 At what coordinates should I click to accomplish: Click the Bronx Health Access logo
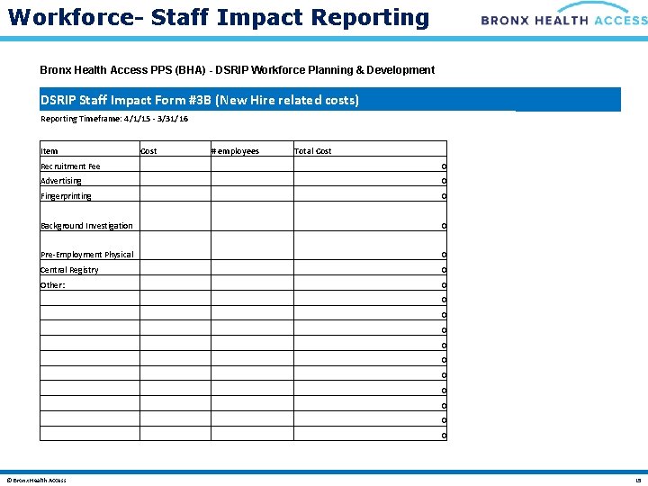564,14
